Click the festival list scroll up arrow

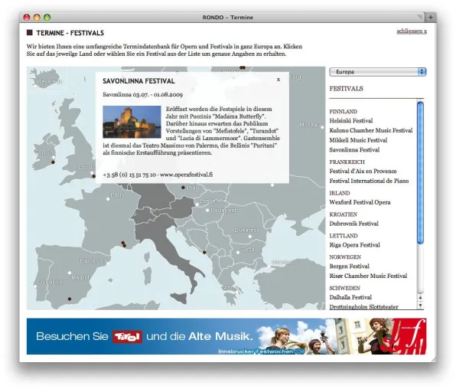pos(420,298)
